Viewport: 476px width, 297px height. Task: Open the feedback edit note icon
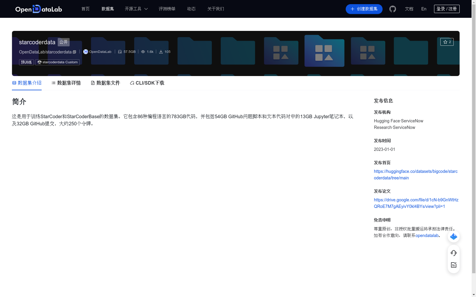(454, 265)
